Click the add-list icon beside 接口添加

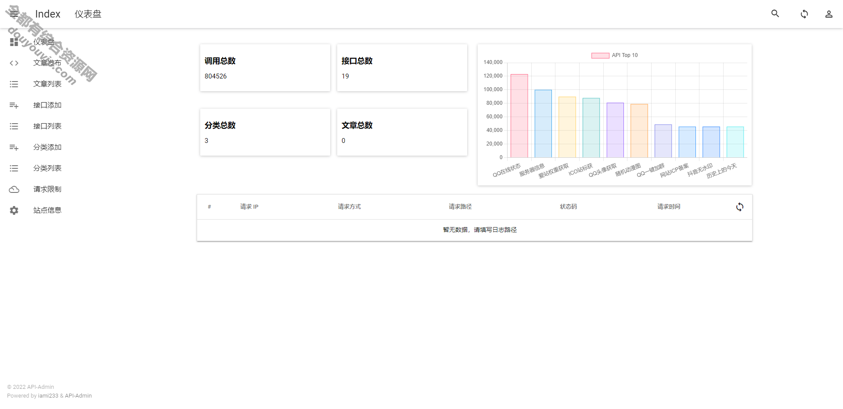coord(14,105)
